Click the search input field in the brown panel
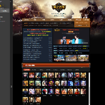Image resolution: width=105 pixels, height=105 pixels. point(80,25)
